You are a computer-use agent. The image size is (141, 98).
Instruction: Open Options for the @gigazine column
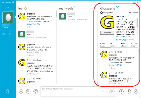(x=133, y=13)
